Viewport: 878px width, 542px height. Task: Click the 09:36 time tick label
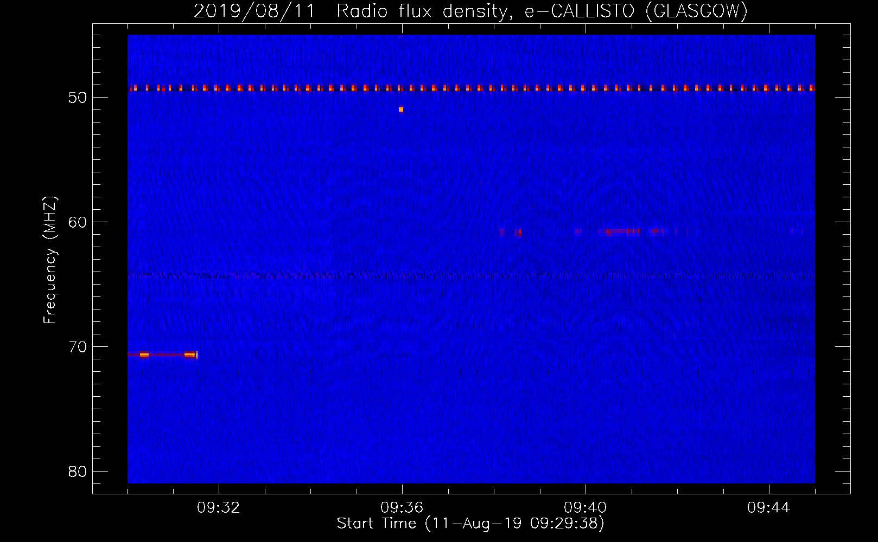[402, 508]
